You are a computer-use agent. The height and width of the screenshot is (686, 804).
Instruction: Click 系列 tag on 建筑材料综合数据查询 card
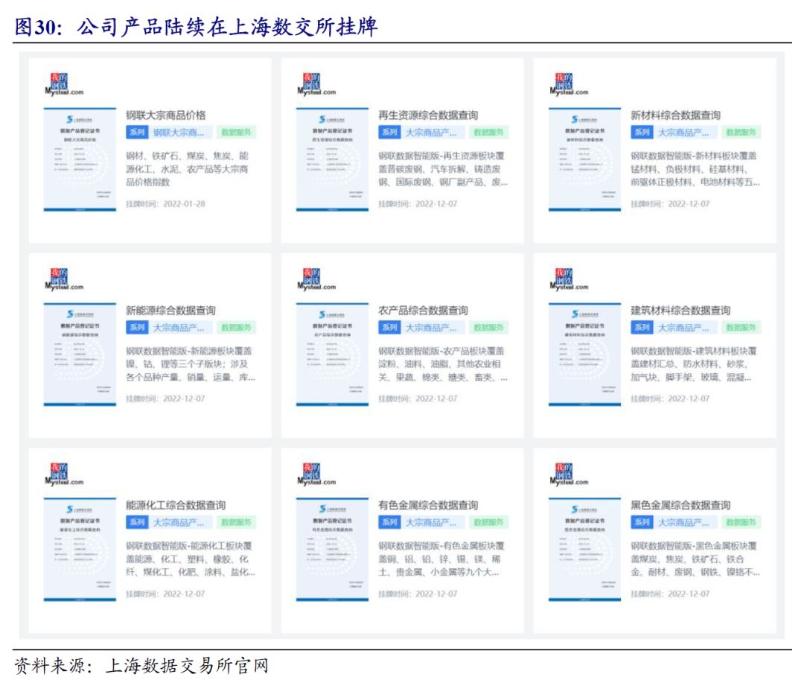pos(642,327)
